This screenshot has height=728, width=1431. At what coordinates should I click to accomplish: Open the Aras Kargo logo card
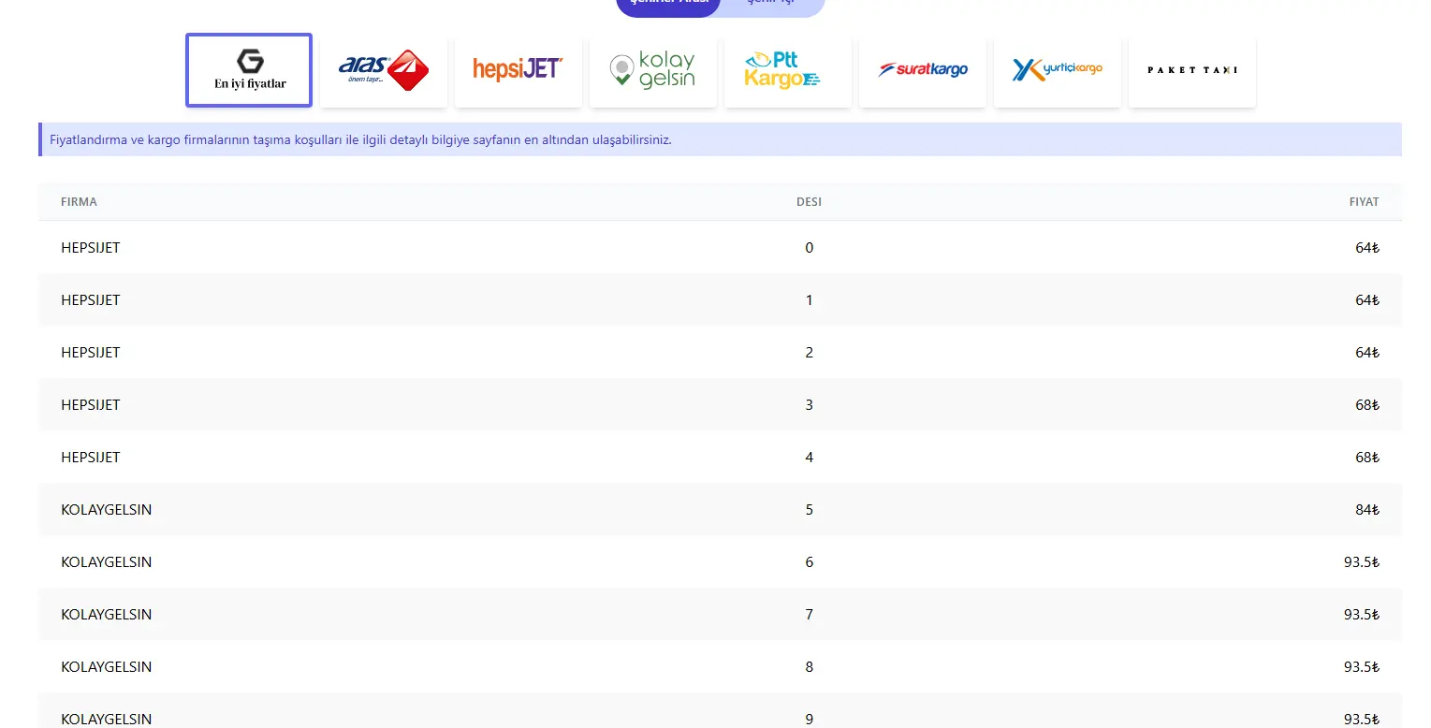384,71
